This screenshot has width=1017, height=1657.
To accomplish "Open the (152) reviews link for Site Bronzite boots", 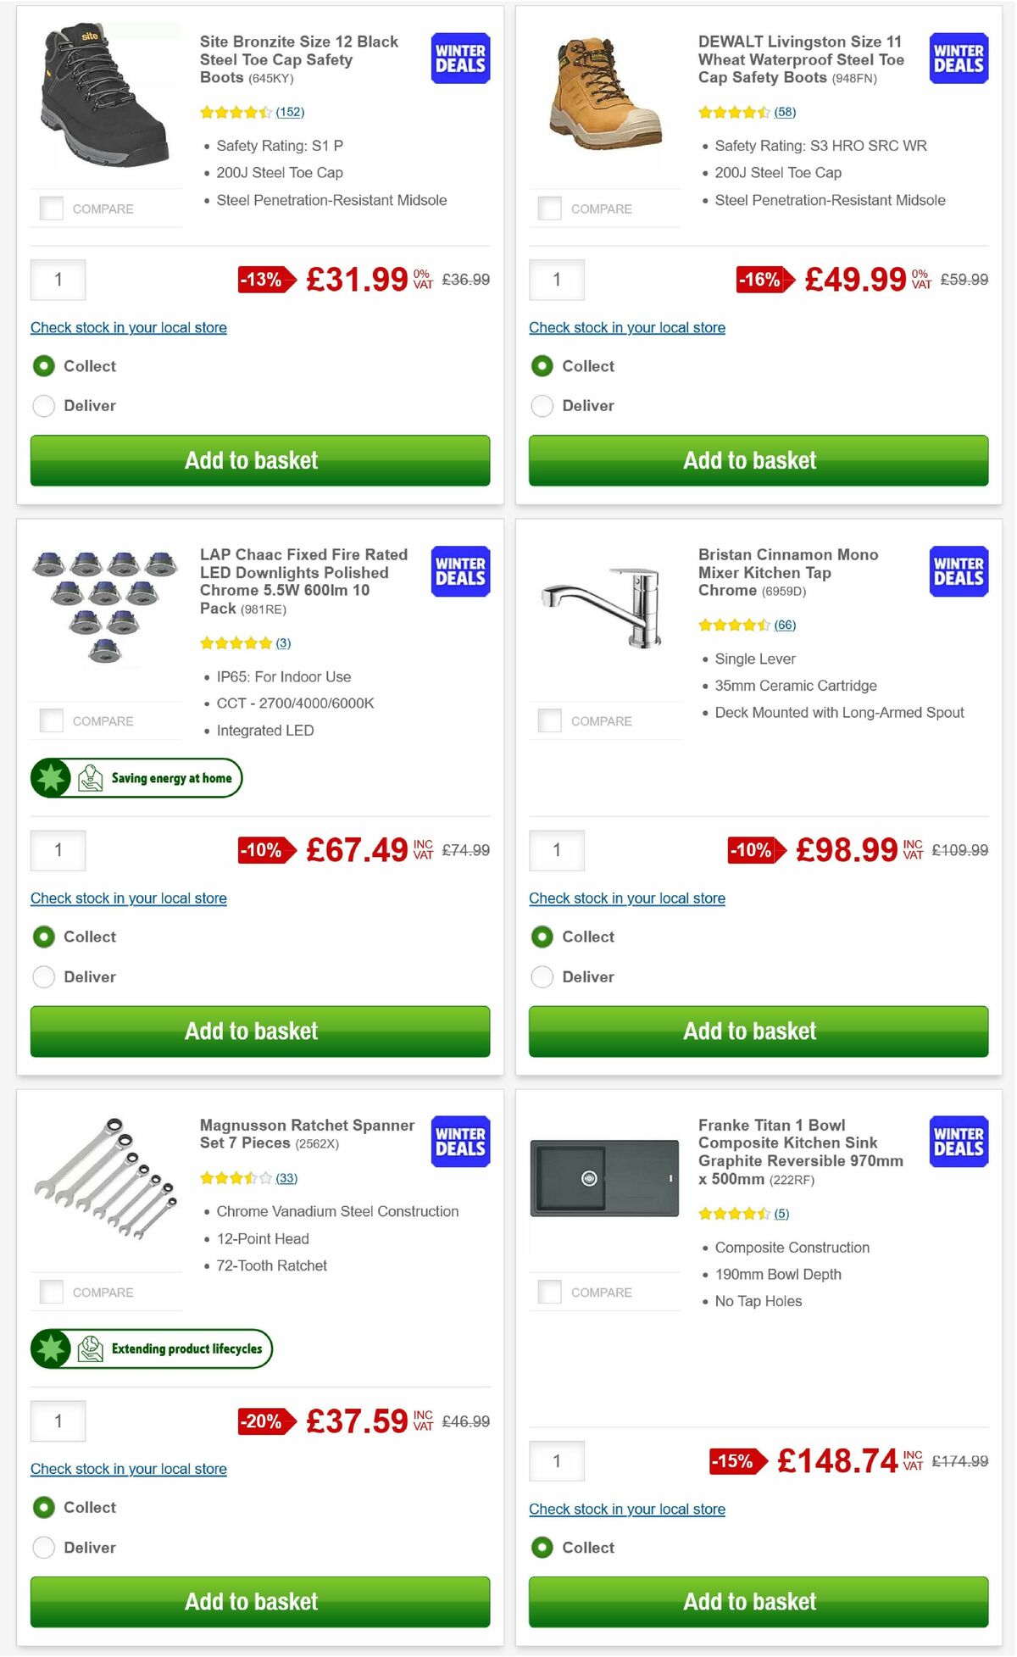I will click(291, 112).
